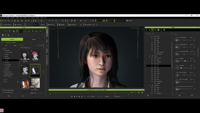Open the Character menu
200x113 pixels.
coord(12,18)
